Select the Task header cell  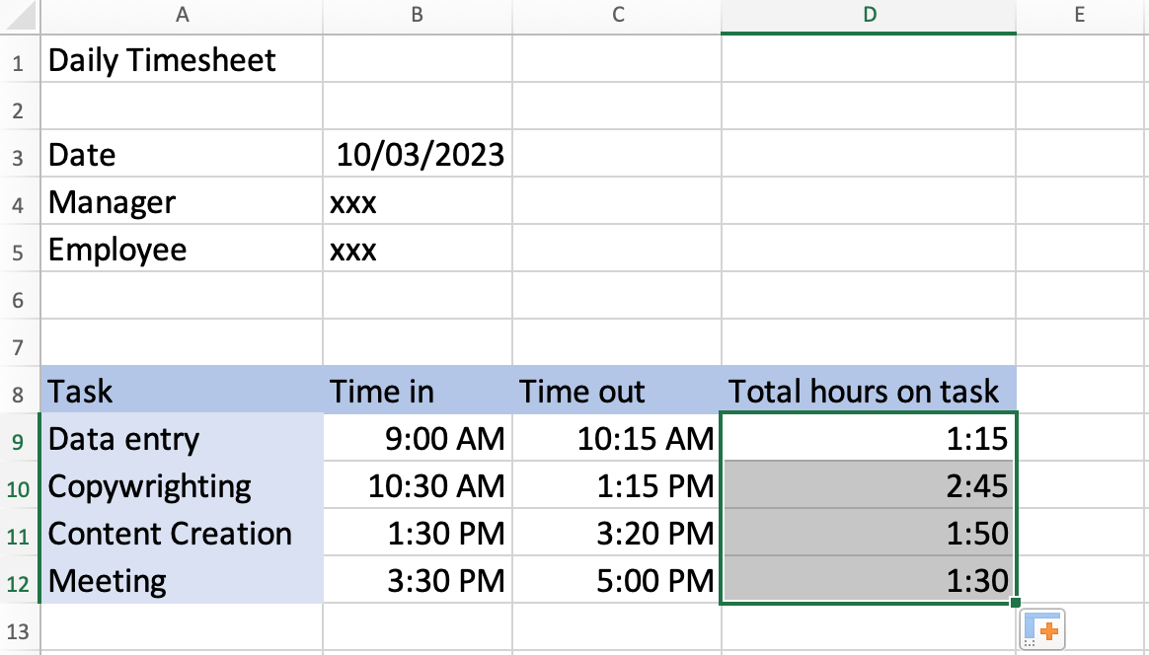click(x=182, y=392)
